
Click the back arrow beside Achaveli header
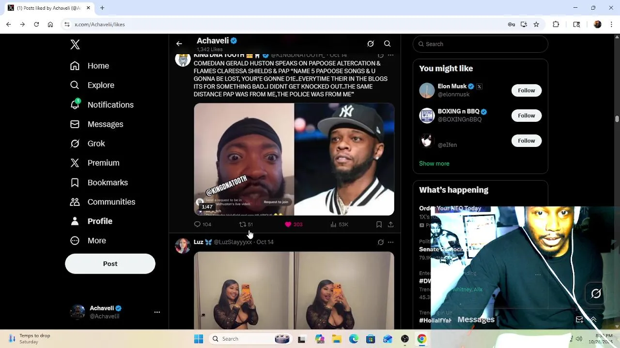tap(179, 44)
